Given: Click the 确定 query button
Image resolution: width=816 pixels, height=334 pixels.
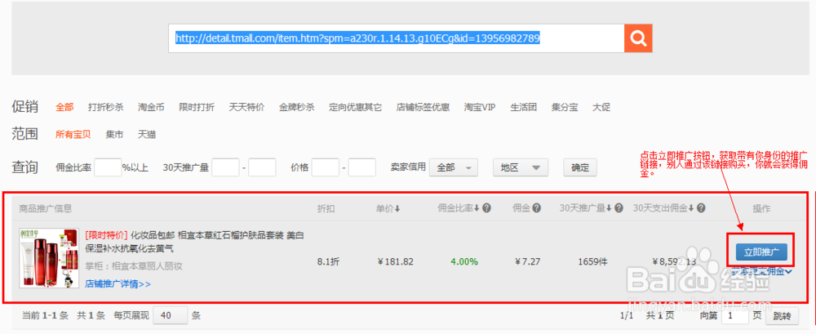Looking at the screenshot, I should coord(580,167).
